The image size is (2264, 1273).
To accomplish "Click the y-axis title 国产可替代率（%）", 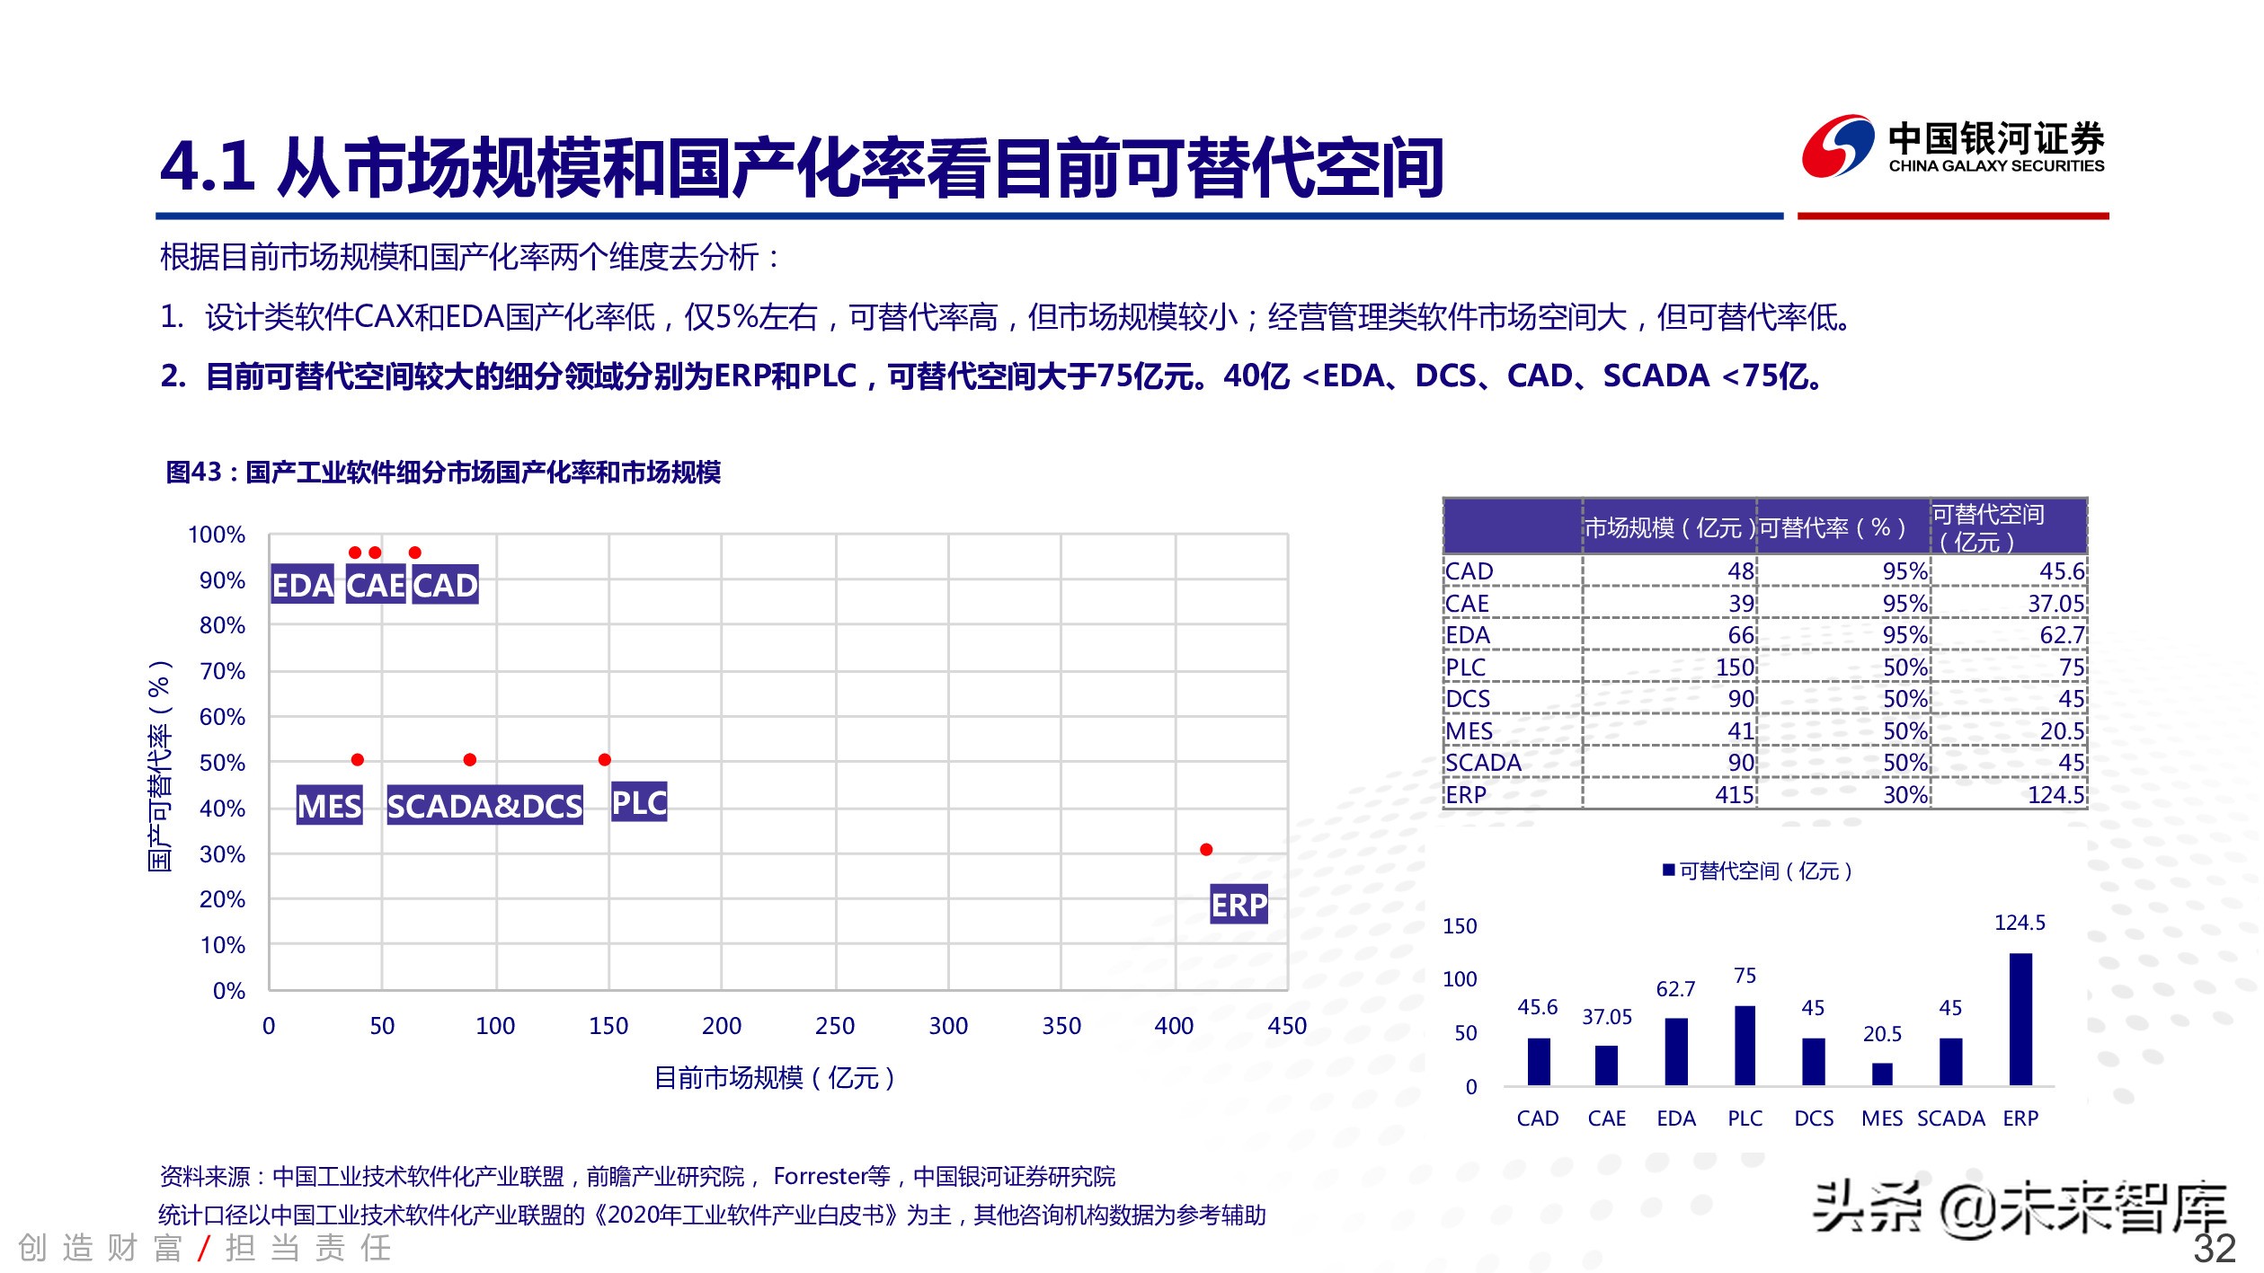I will [x=160, y=765].
